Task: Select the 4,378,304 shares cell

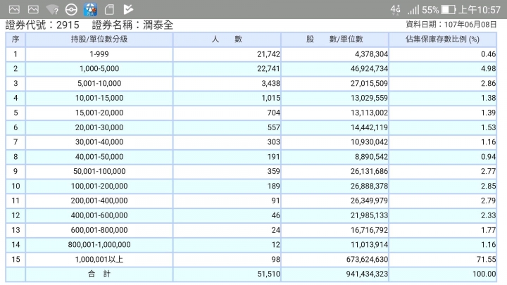Action: pos(335,54)
